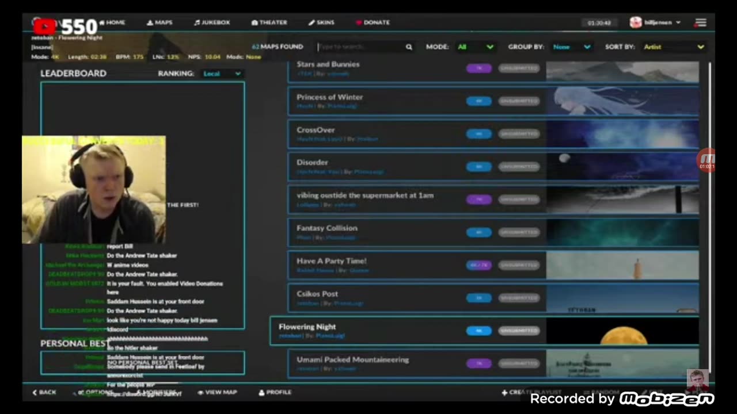Click the Flowering Night moon thumbnail
This screenshot has height=414, width=737.
pyautogui.click(x=622, y=331)
